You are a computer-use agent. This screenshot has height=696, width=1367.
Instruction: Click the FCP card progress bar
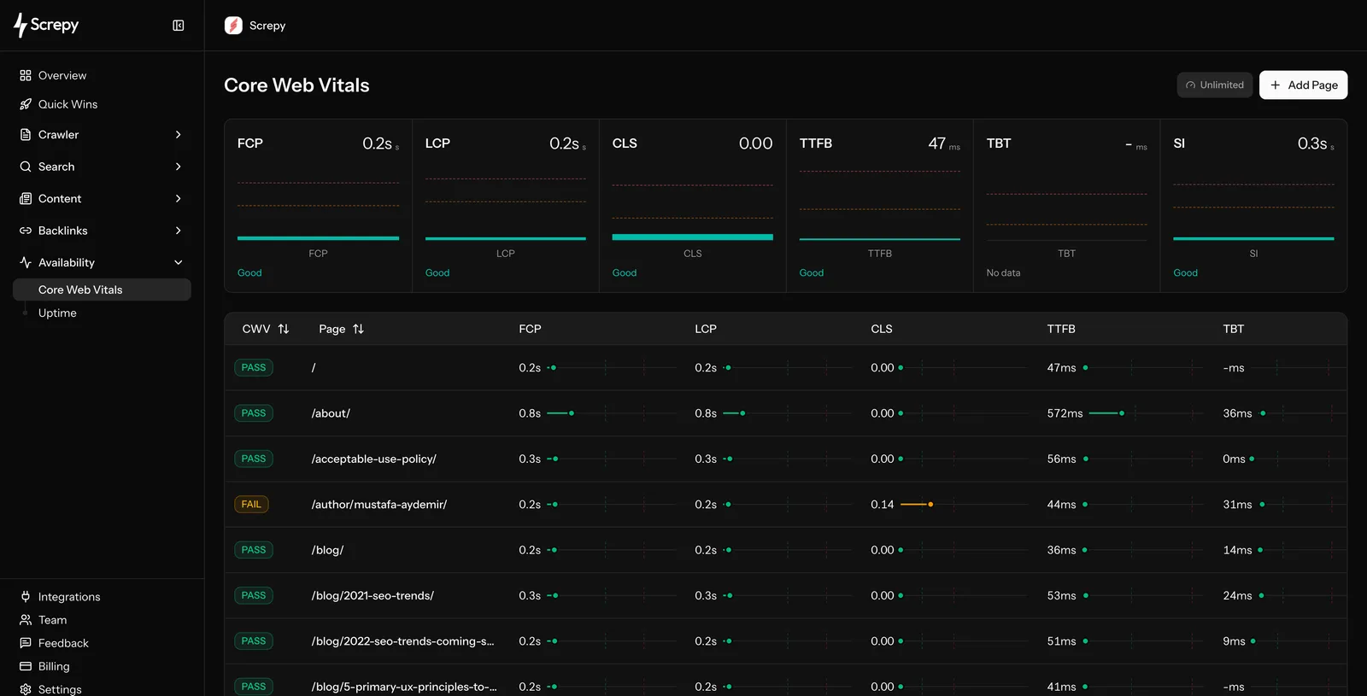pyautogui.click(x=318, y=238)
